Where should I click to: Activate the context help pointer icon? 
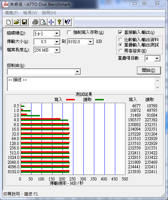67,22
